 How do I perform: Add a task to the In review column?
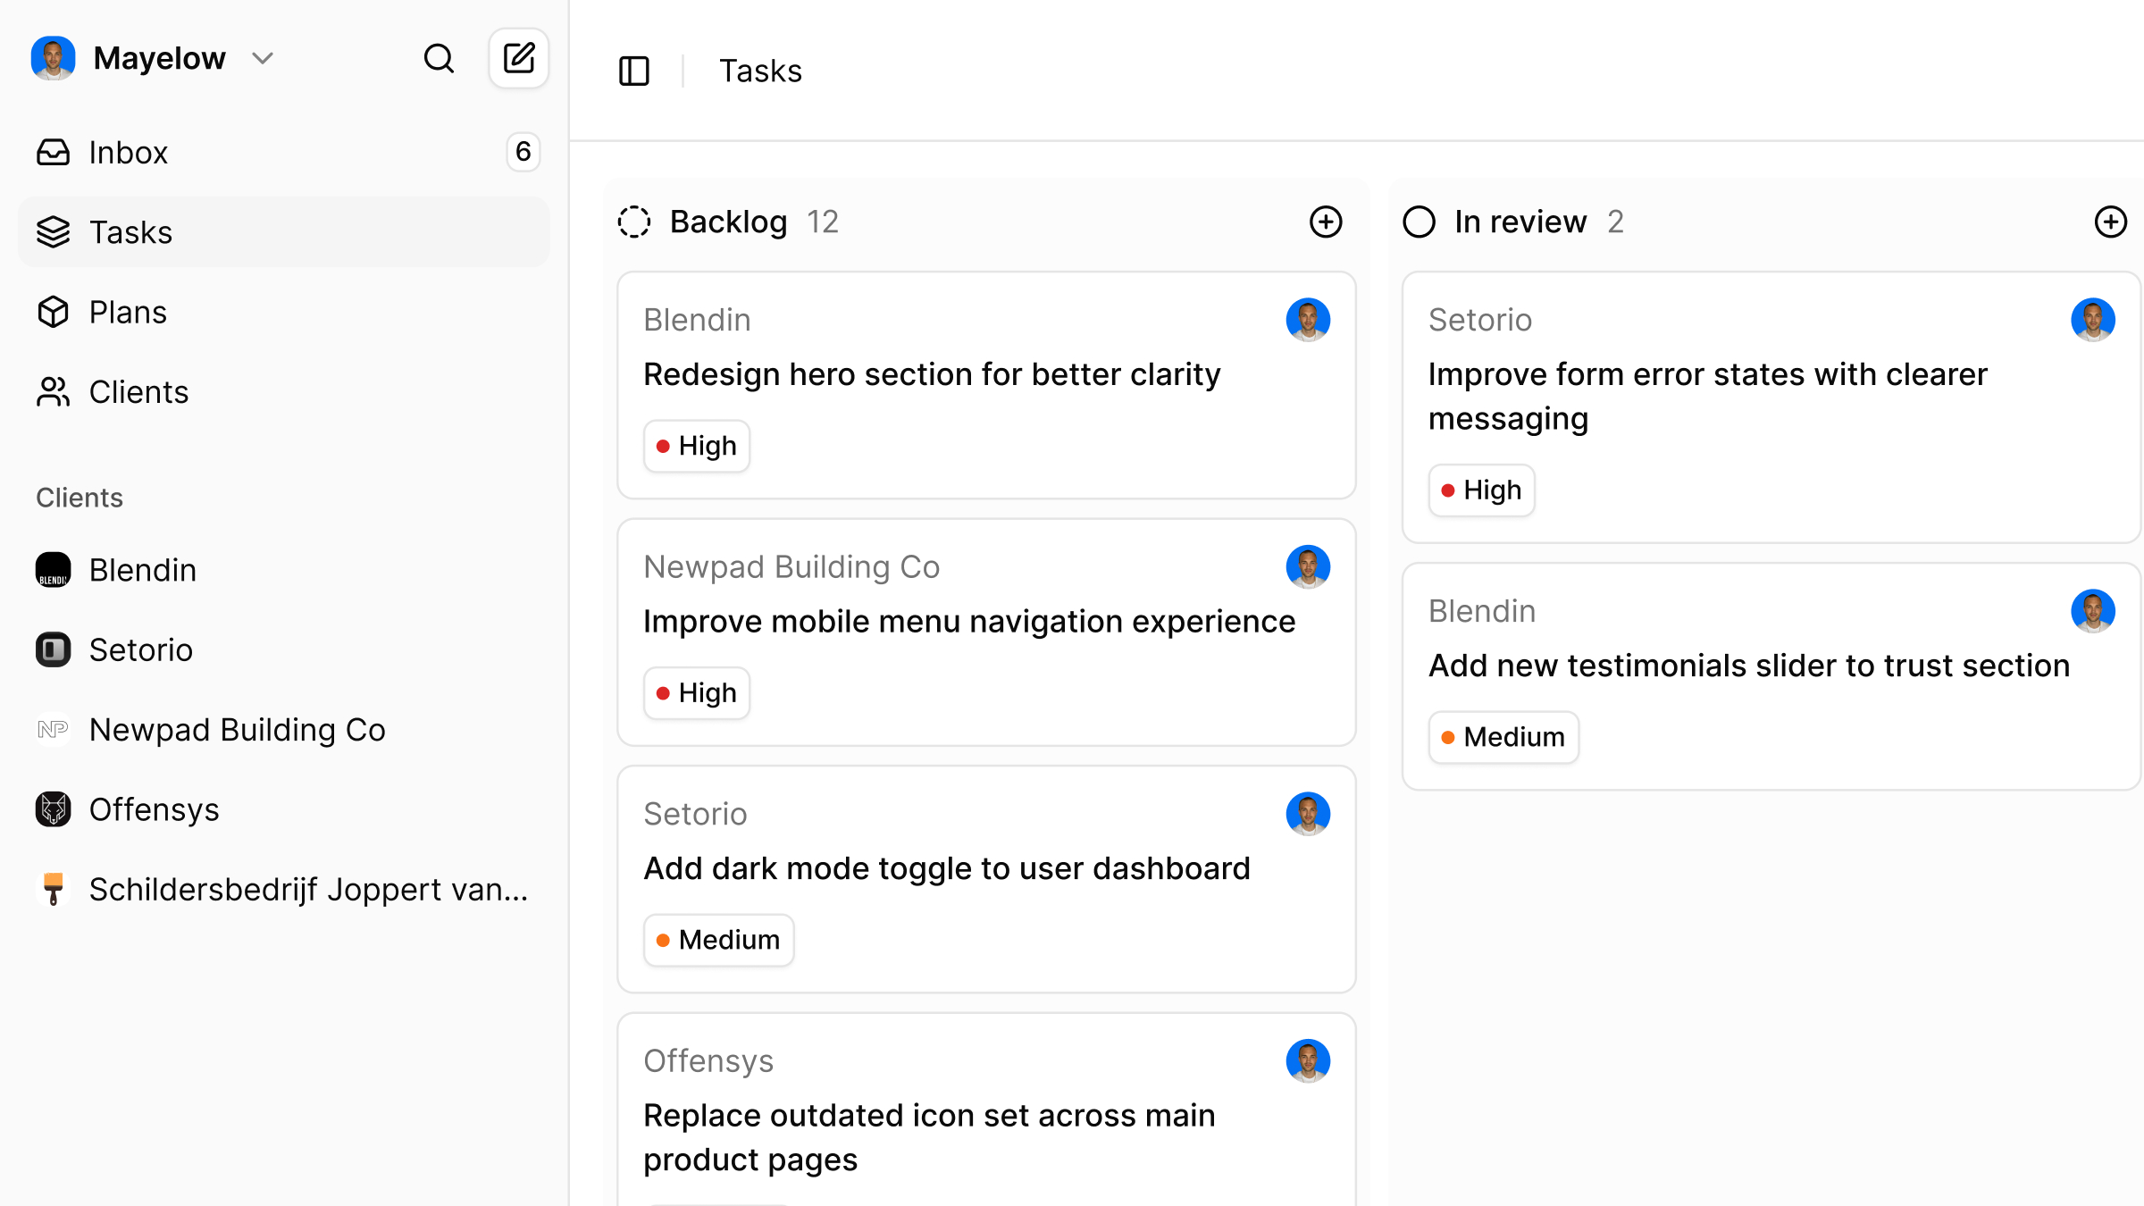(2110, 222)
